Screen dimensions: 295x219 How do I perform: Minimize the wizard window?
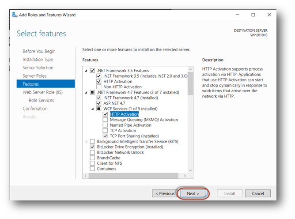[x=238, y=15]
